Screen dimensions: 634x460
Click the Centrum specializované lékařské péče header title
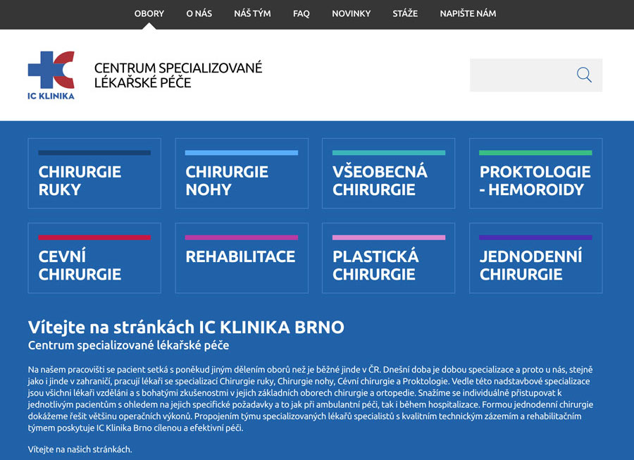(178, 75)
